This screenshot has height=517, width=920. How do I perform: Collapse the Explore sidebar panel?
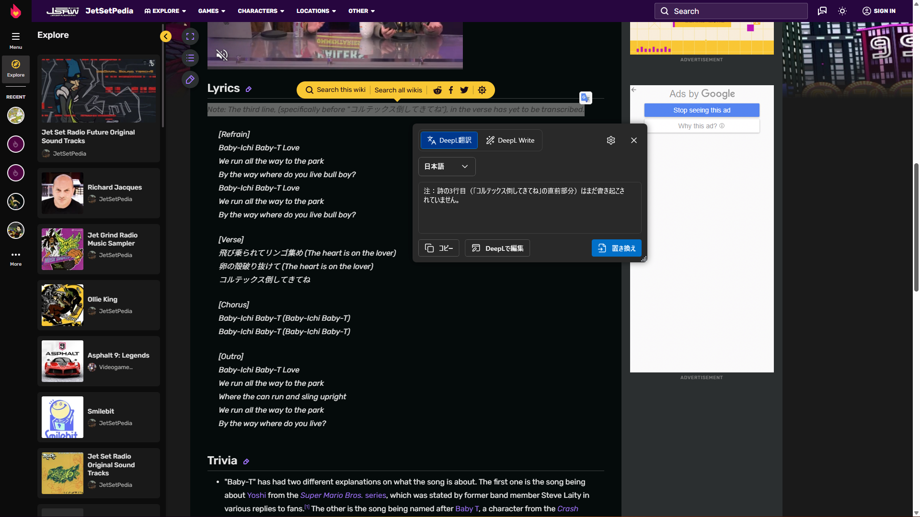pos(166,36)
